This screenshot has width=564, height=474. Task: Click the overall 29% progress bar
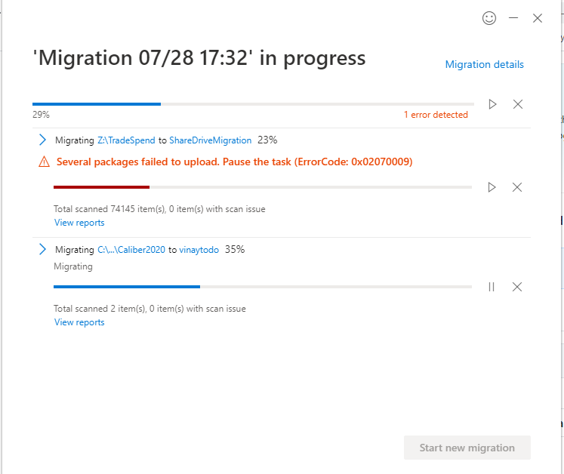point(253,103)
